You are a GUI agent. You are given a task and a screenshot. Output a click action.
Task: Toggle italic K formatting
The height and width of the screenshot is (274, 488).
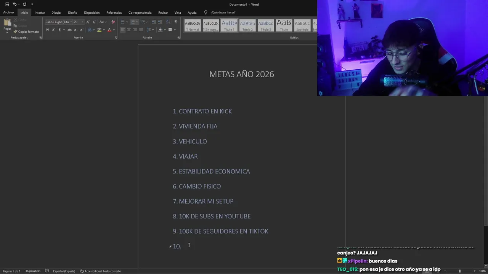pyautogui.click(x=53, y=30)
